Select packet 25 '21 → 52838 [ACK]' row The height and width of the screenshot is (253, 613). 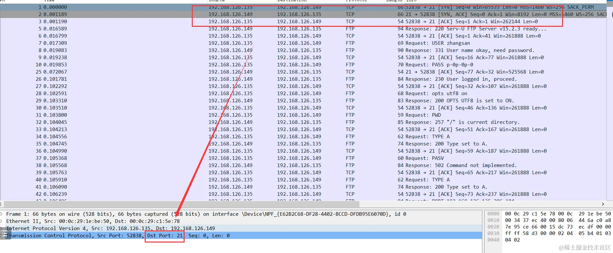coord(304,72)
